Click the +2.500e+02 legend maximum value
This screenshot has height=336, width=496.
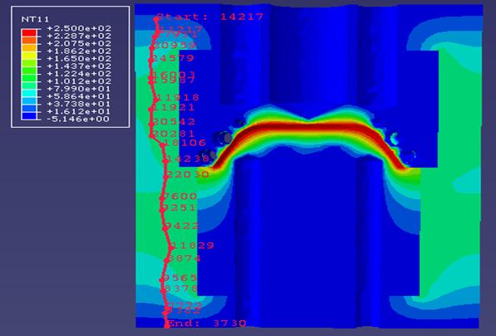point(79,28)
